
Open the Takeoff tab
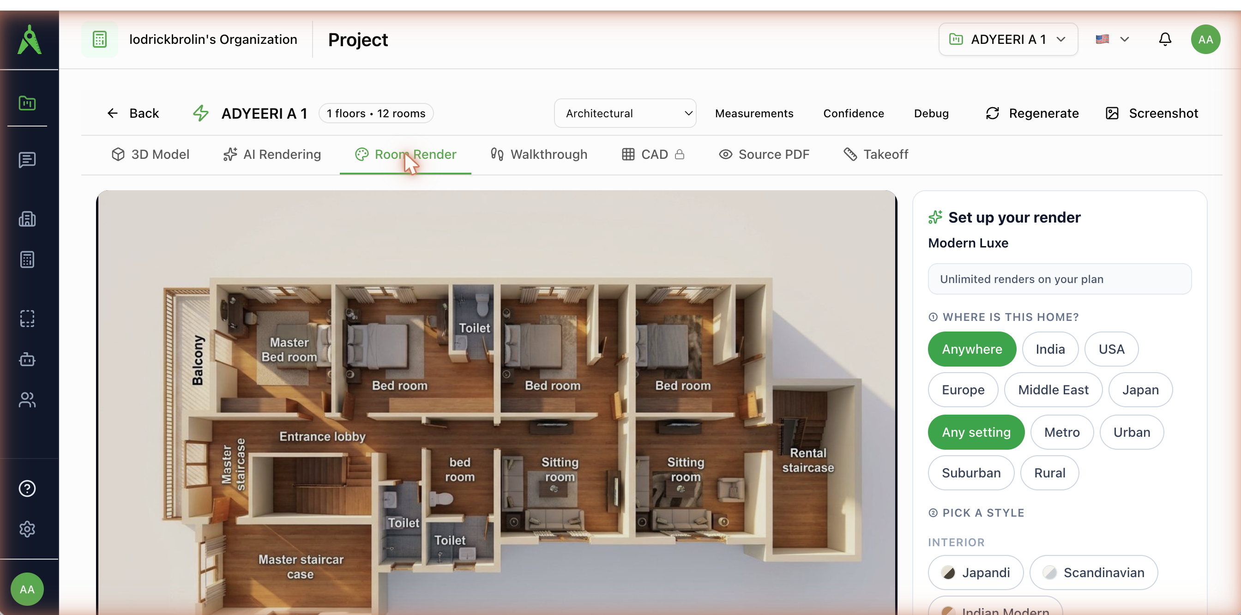point(876,154)
